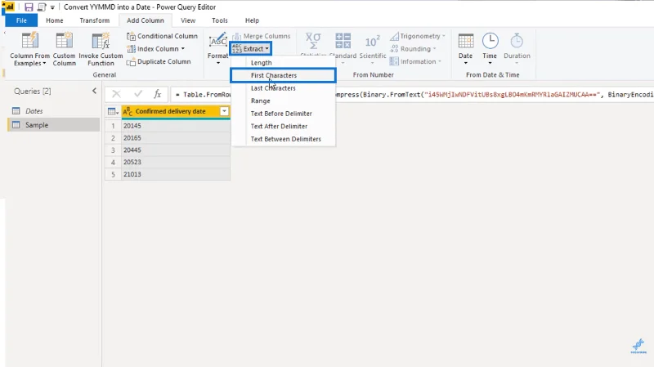654x367 pixels.
Task: Choose First Characters from Extract menu
Action: (x=283, y=75)
